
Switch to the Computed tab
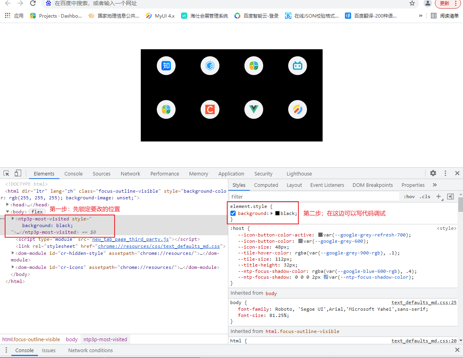[x=266, y=185]
